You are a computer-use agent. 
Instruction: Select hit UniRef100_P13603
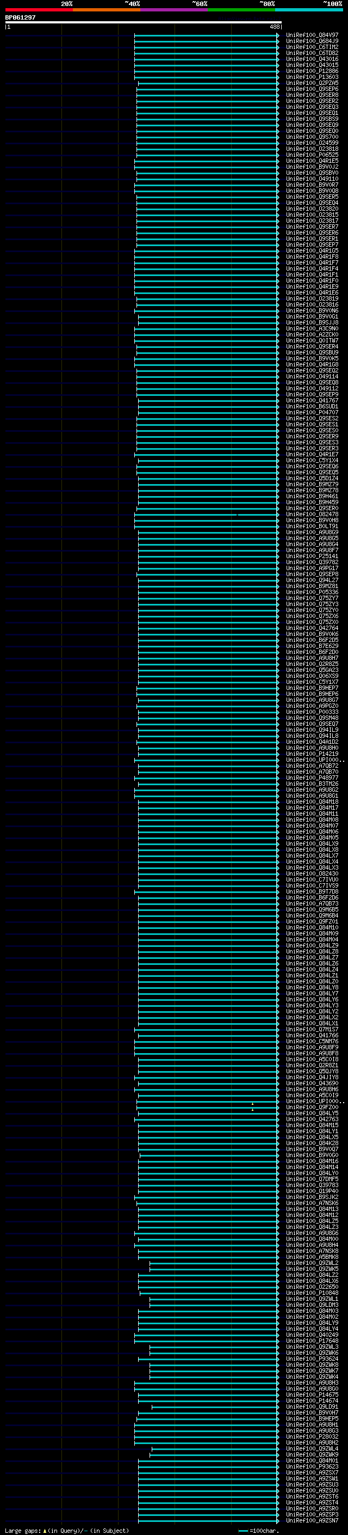(x=312, y=77)
